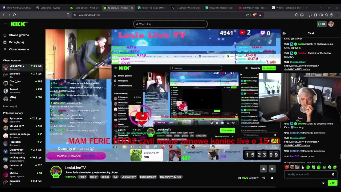Open recommended channel demonzz1

click(23, 167)
